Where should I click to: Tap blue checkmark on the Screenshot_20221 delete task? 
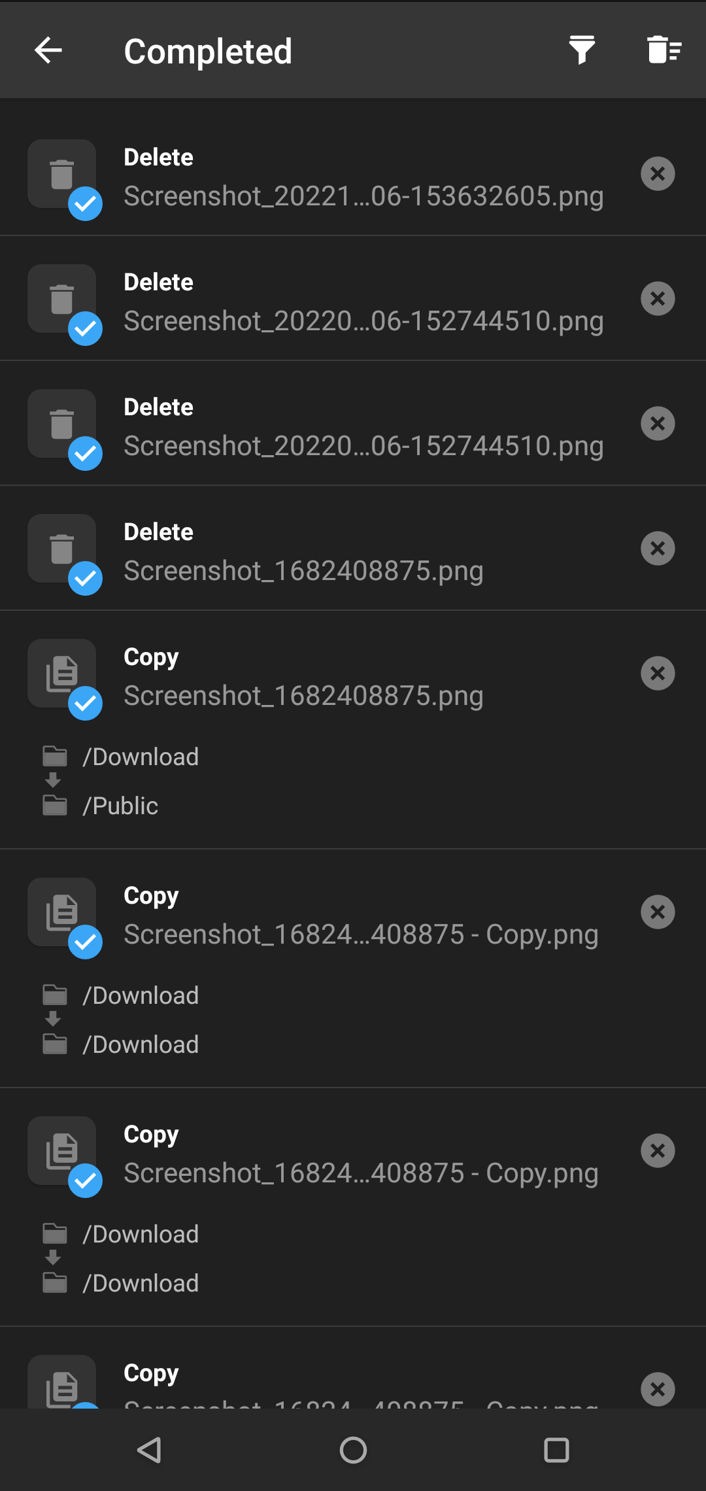(x=86, y=204)
